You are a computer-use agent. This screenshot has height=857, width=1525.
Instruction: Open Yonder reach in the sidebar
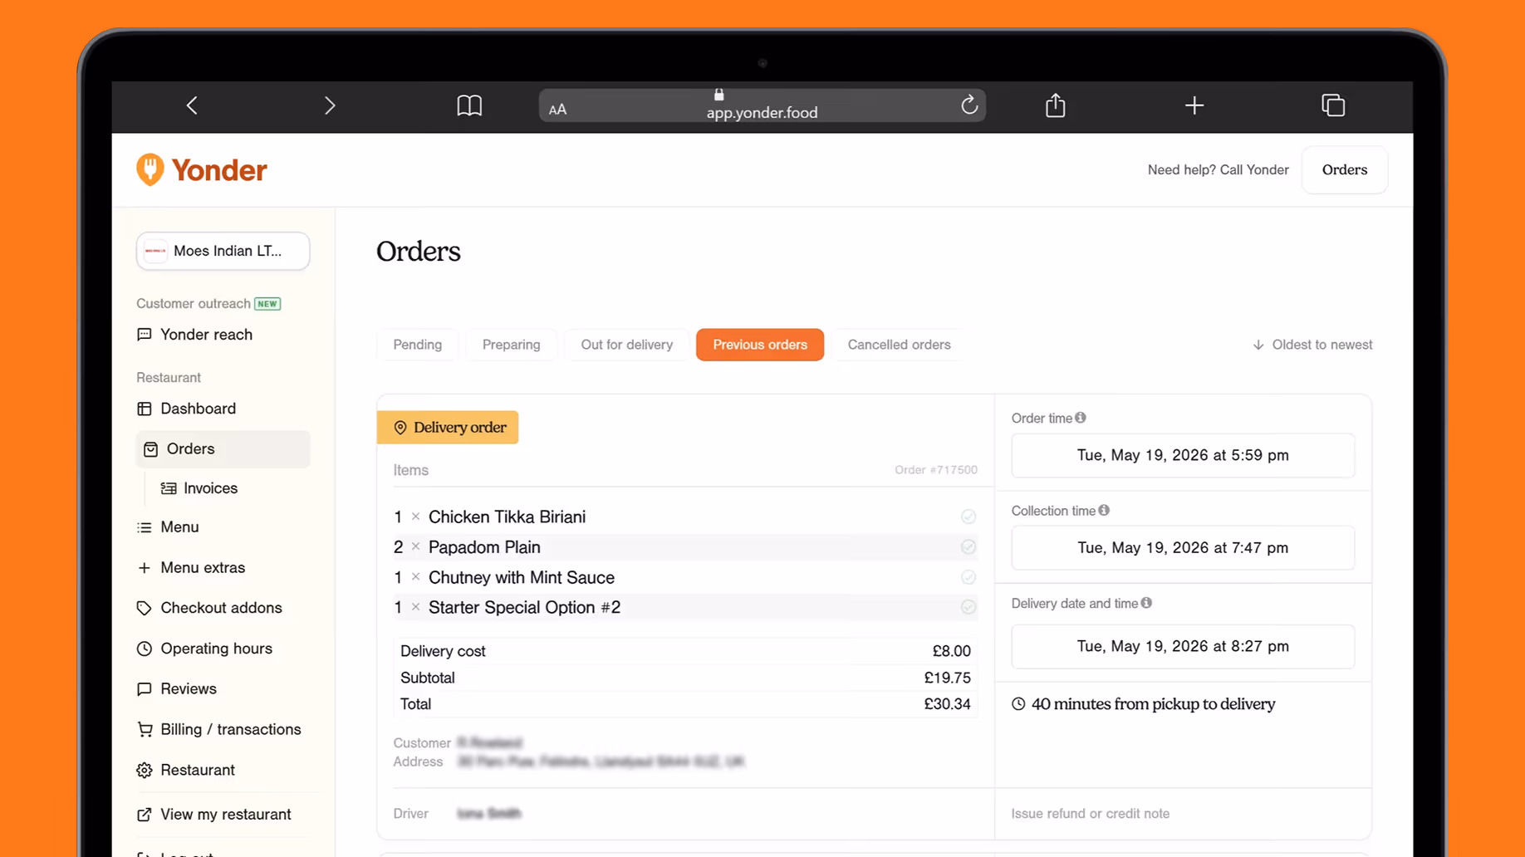[x=206, y=335]
